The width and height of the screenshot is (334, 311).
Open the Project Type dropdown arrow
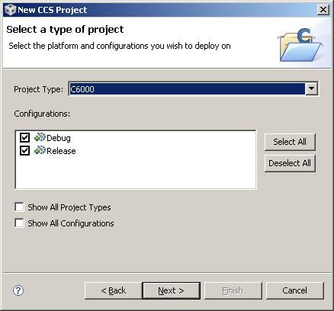pos(311,89)
